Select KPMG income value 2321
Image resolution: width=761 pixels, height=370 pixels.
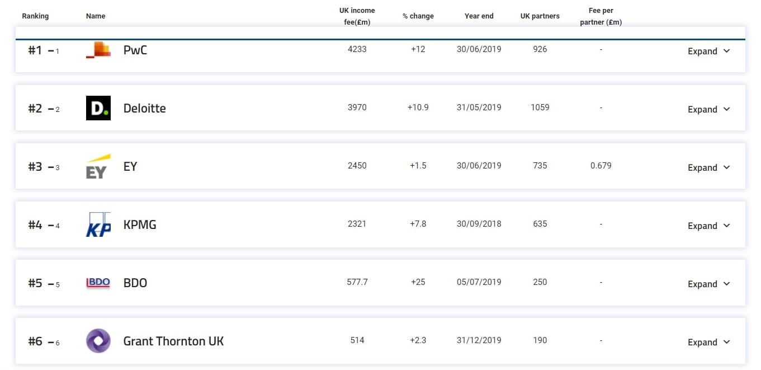coord(357,223)
